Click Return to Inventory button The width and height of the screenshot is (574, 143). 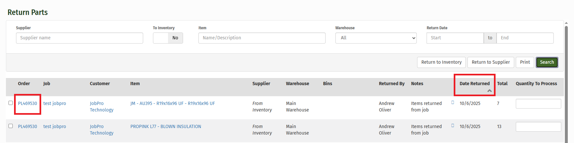(441, 62)
